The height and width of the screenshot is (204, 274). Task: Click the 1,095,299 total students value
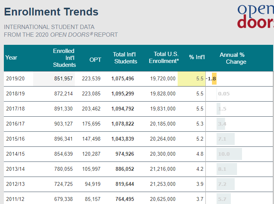tap(123, 93)
